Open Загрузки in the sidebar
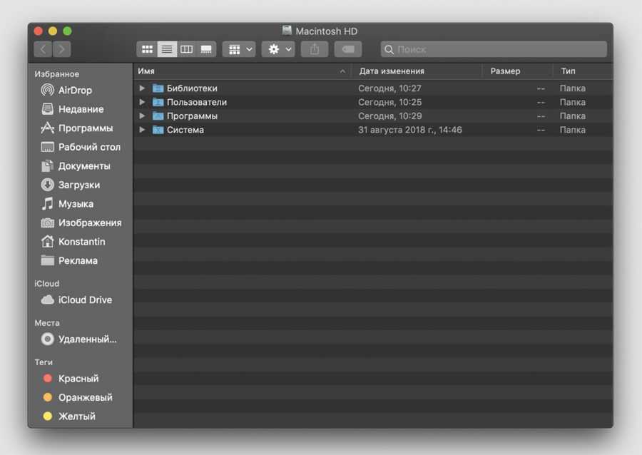642x455 pixels. (x=78, y=185)
